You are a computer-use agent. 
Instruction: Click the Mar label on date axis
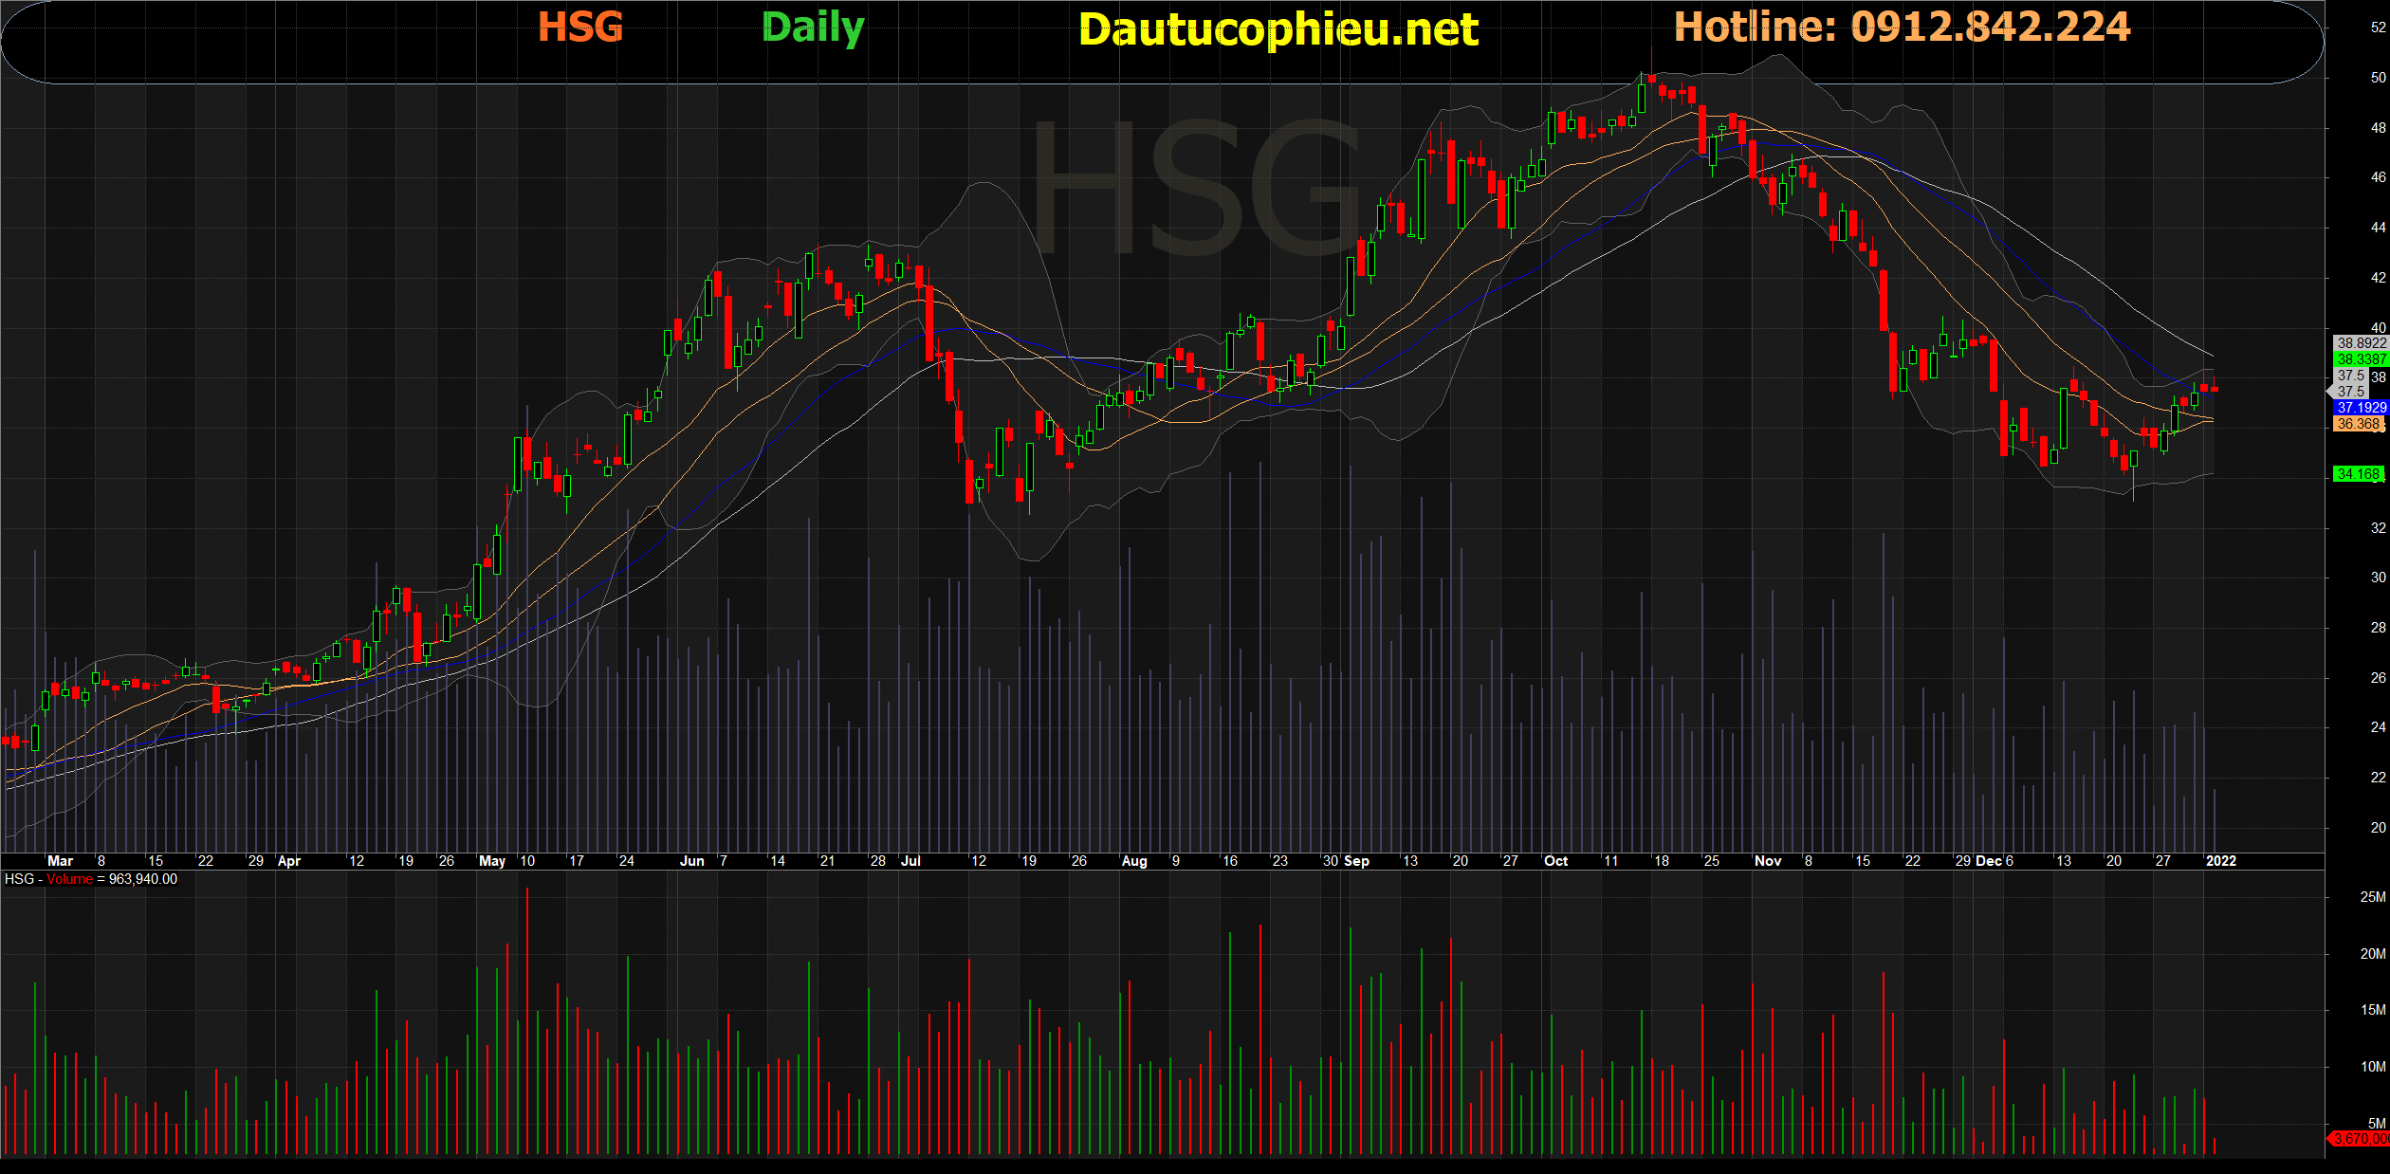[x=60, y=861]
